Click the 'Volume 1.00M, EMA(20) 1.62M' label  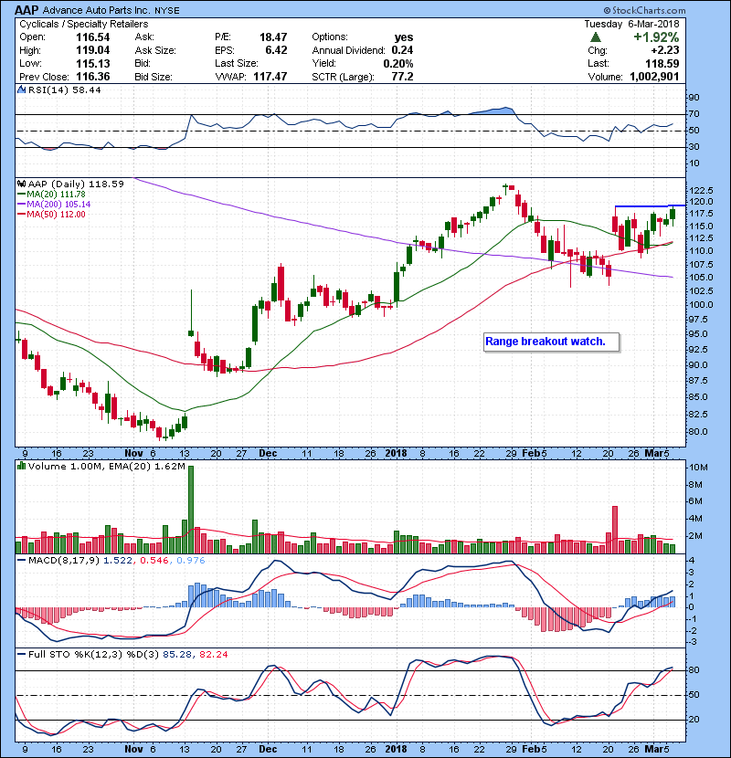(x=106, y=467)
